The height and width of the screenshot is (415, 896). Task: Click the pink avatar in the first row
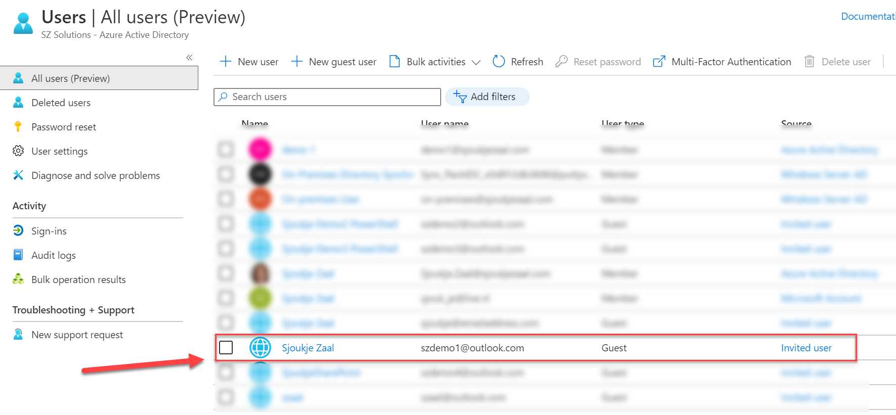(x=260, y=150)
